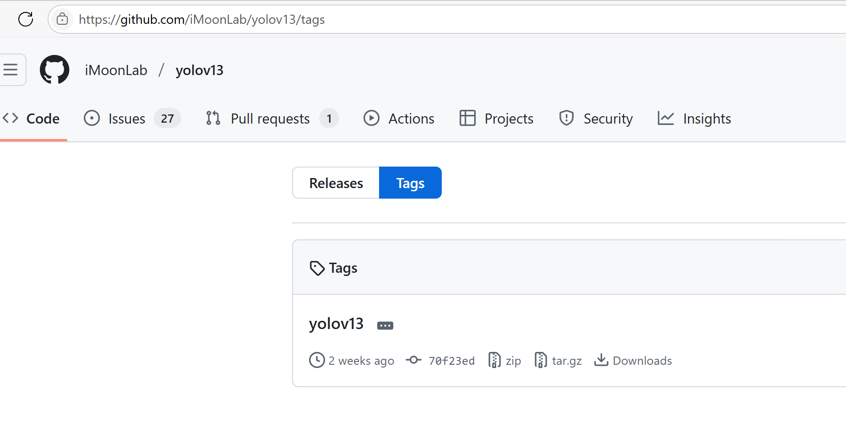Open the Projects tab
Screen dimensions: 846x443
[x=496, y=119]
